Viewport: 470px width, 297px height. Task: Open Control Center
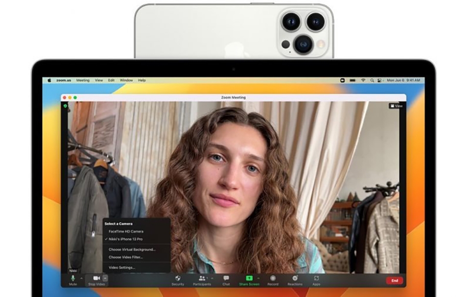click(380, 80)
